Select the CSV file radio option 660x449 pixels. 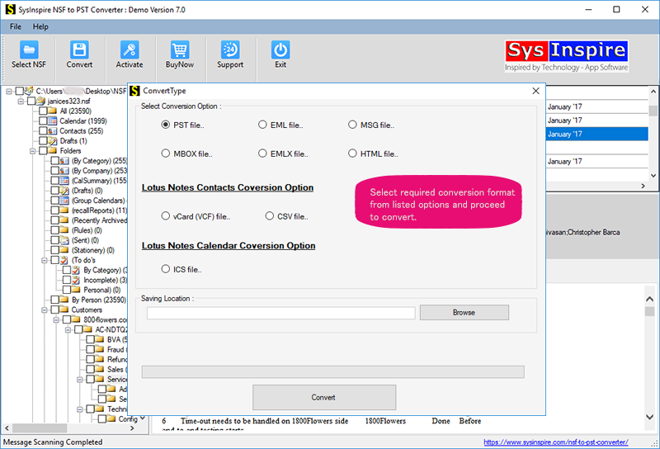coord(270,216)
